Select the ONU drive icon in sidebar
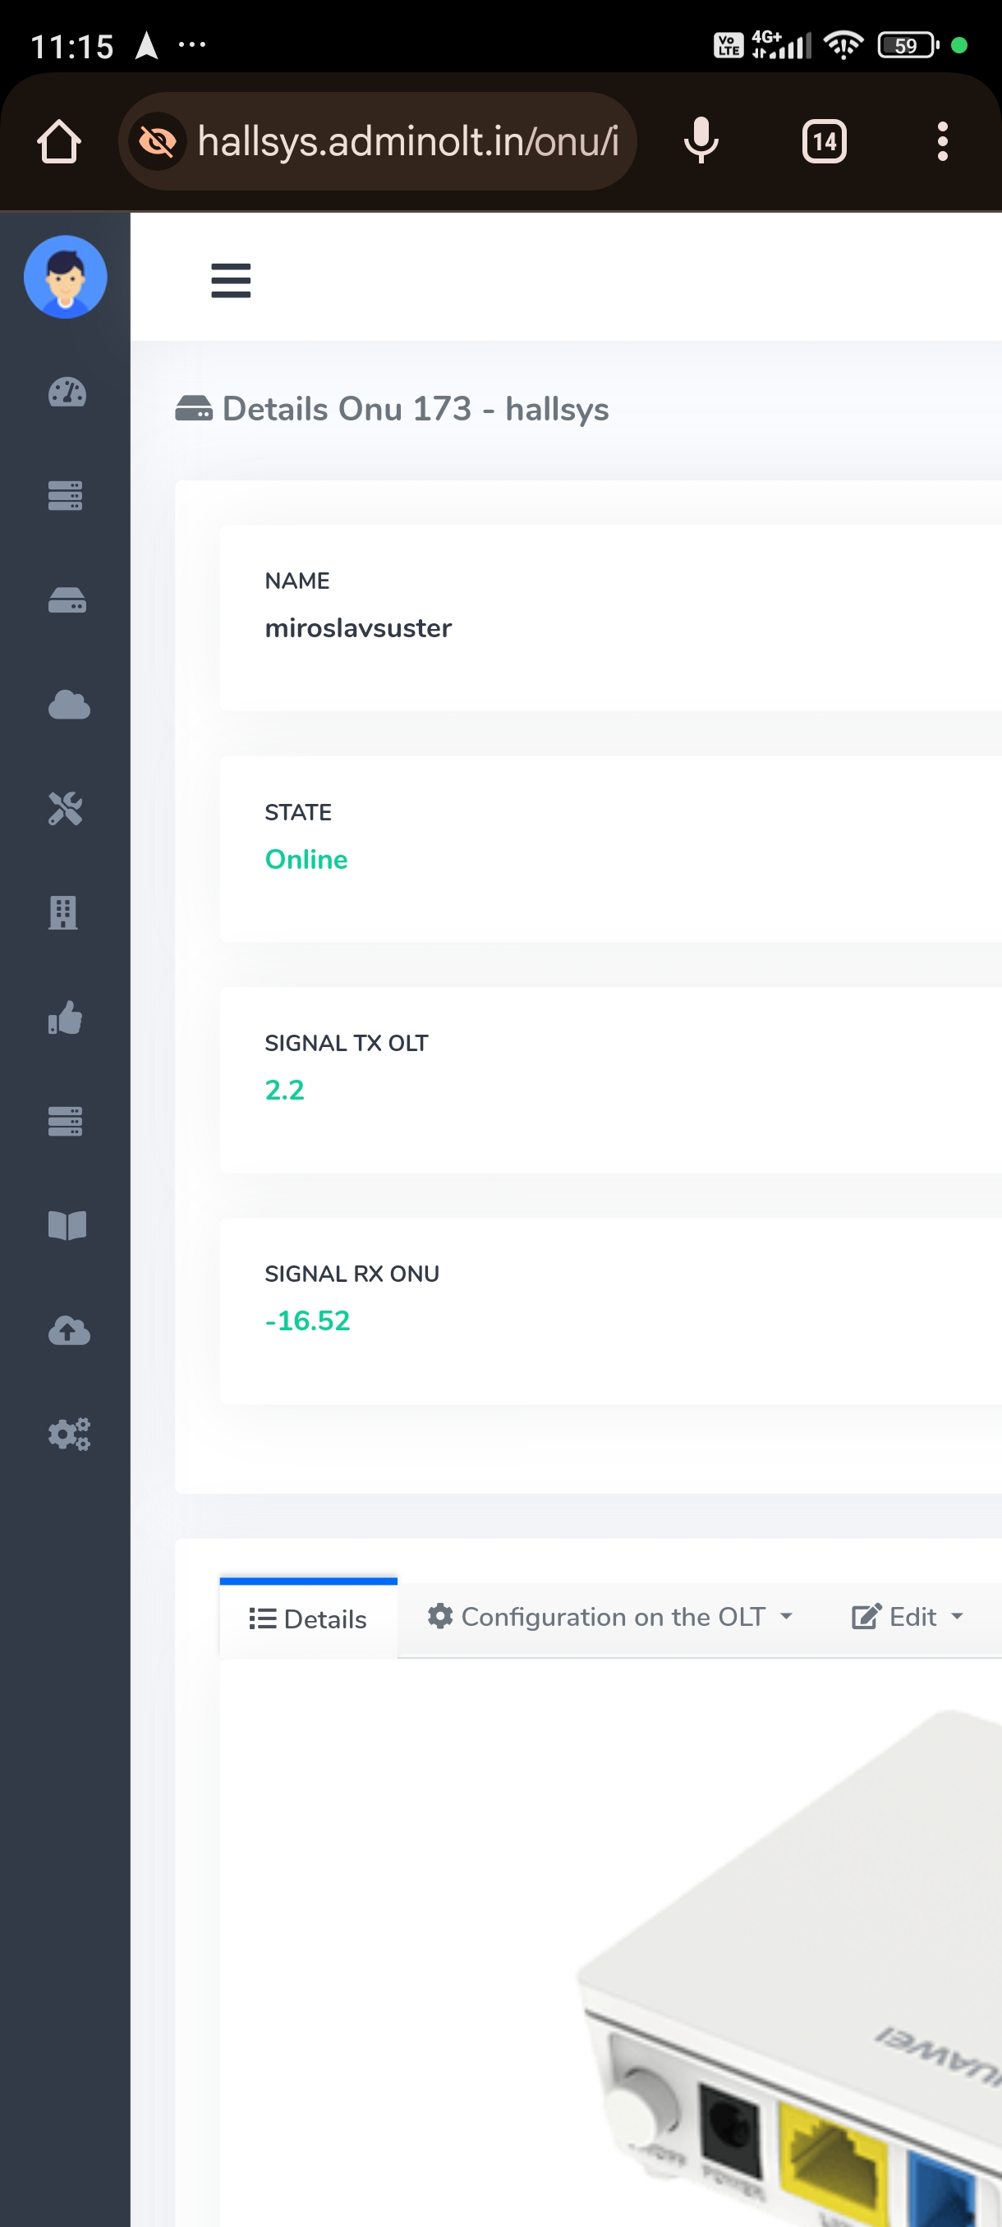This screenshot has height=2227, width=1002. coord(67,600)
